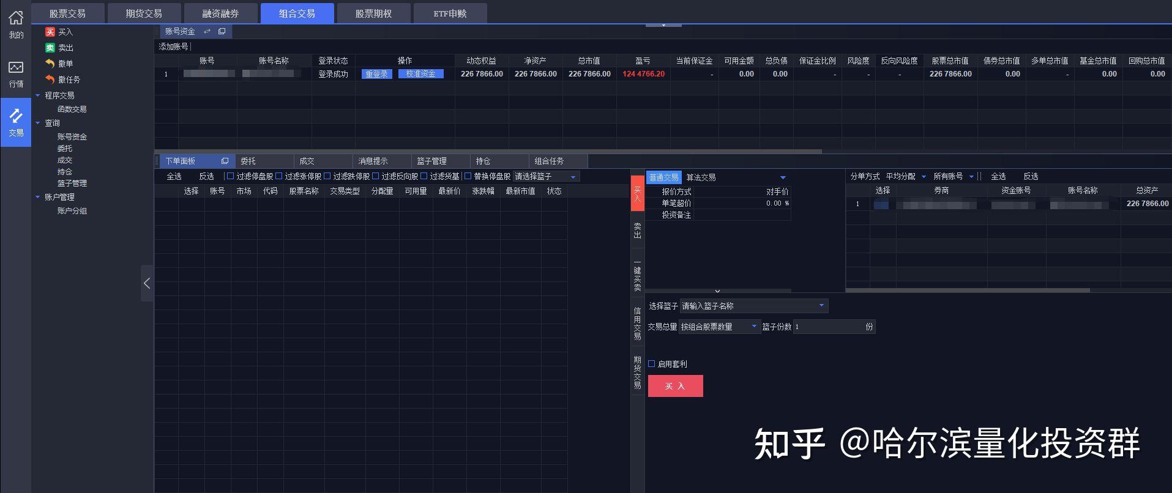Click the red 买入 submit button
Viewport: 1172px width, 493px height.
(x=675, y=386)
